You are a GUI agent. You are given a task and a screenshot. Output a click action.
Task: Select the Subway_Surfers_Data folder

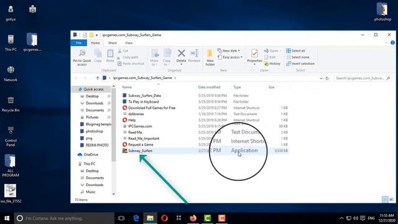144,95
